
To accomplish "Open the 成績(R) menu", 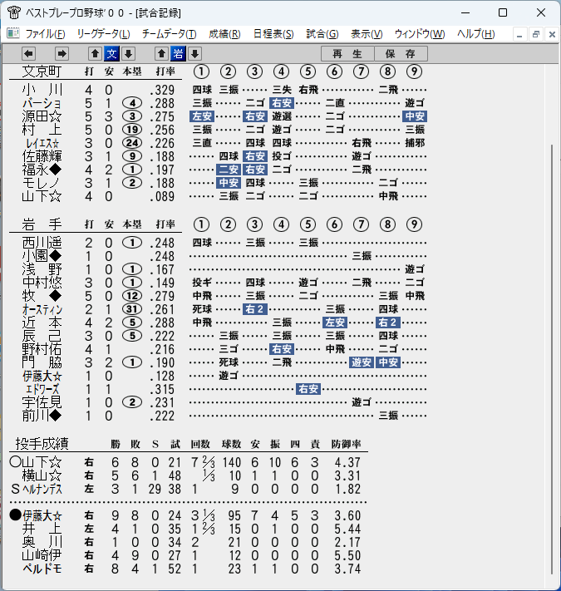I will pyautogui.click(x=224, y=34).
